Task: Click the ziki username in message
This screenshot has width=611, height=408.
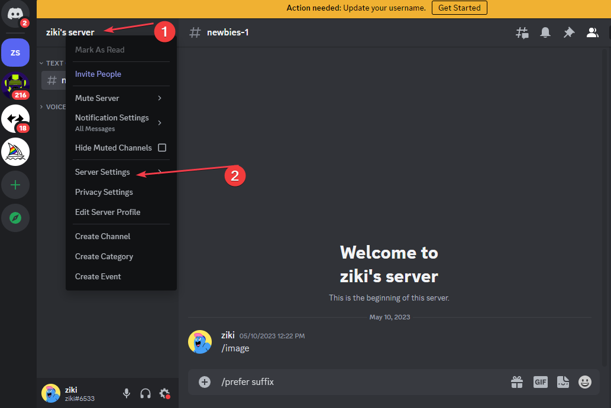Action: tap(228, 335)
